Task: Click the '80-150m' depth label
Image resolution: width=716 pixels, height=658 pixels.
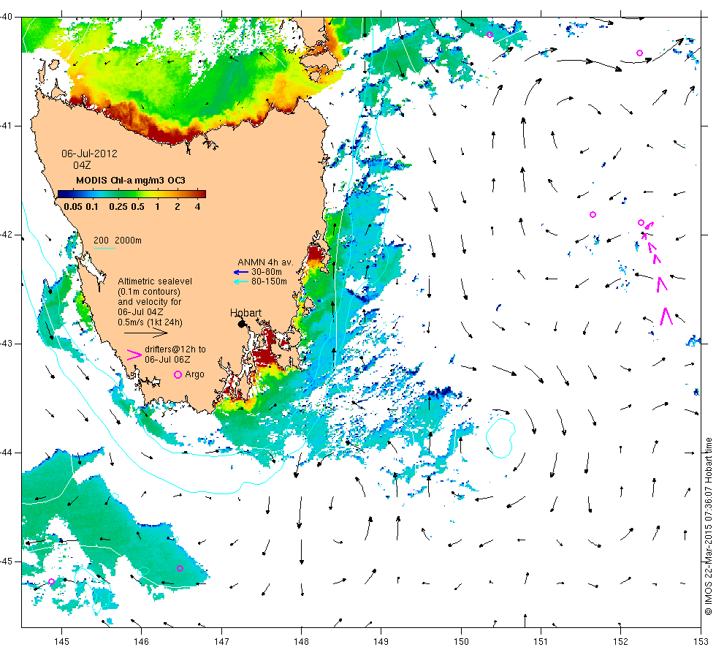Action: (x=269, y=281)
